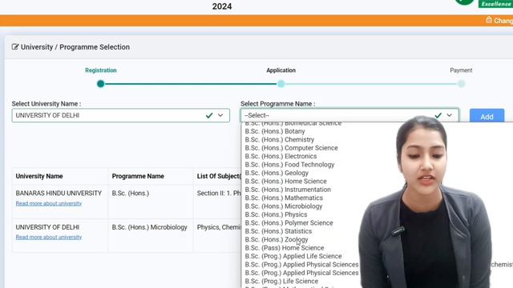Select B.Sc. (Hons.) Physics option
513x288 pixels.
point(276,214)
